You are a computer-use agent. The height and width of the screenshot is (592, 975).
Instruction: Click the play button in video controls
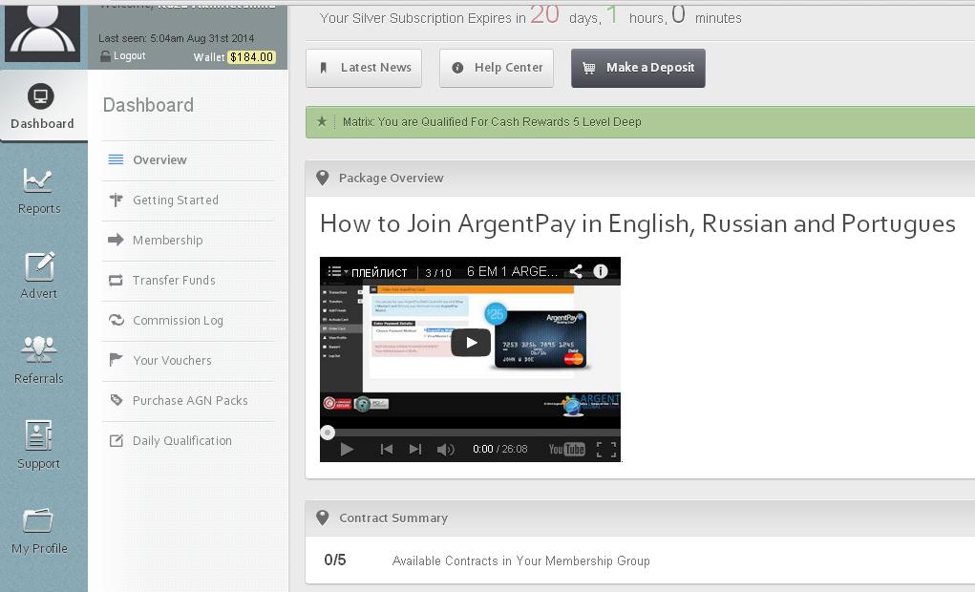point(347,449)
